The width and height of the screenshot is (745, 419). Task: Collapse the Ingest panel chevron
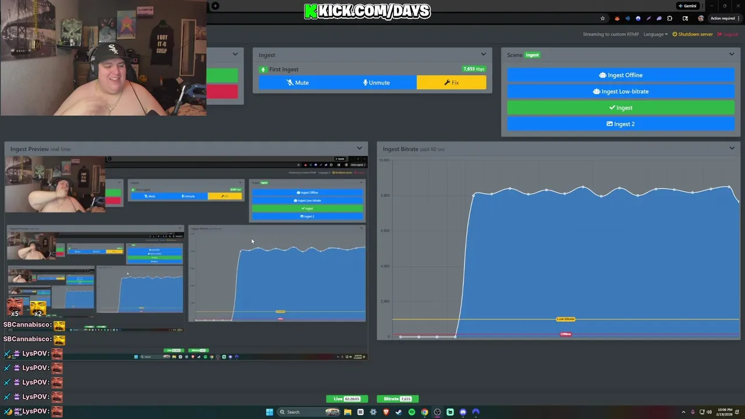(x=483, y=55)
